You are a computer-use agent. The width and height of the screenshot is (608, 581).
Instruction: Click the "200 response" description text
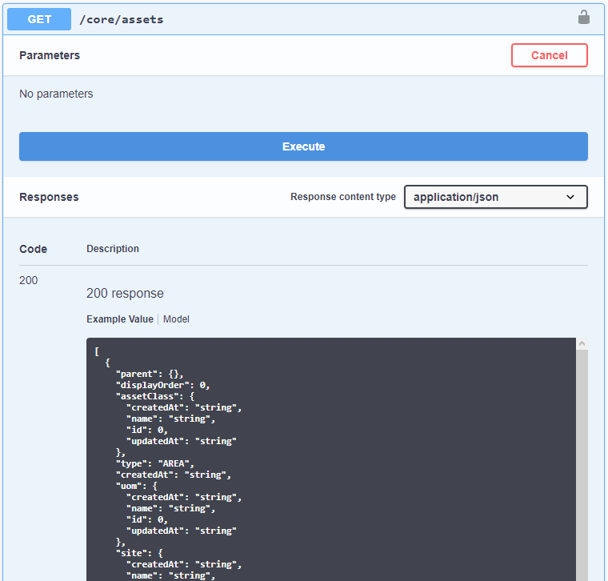125,294
